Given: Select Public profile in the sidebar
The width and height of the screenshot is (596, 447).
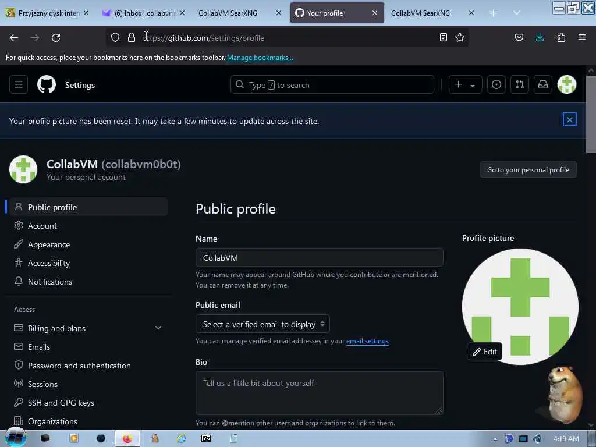Looking at the screenshot, I should (x=88, y=207).
